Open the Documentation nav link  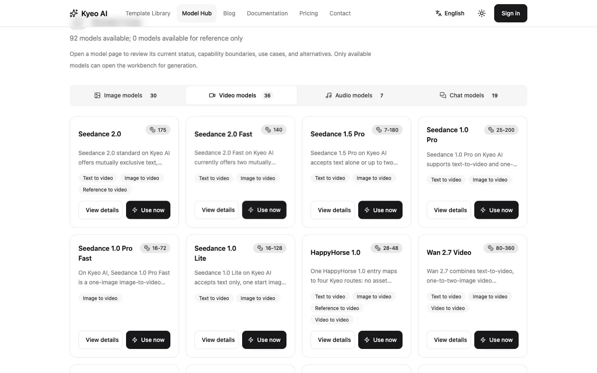tap(267, 13)
